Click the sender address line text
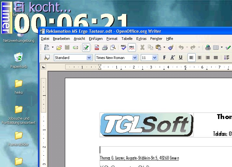 coord(139,158)
